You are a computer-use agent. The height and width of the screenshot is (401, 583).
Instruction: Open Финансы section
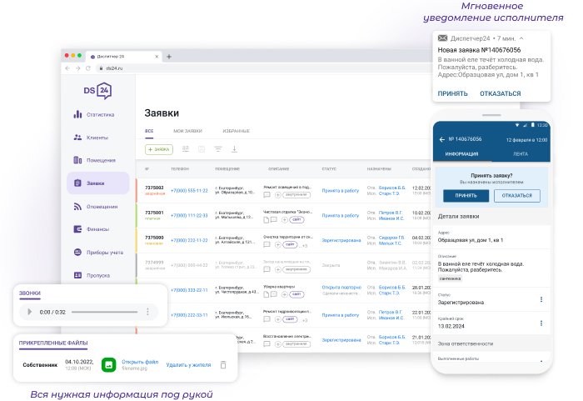point(97,229)
